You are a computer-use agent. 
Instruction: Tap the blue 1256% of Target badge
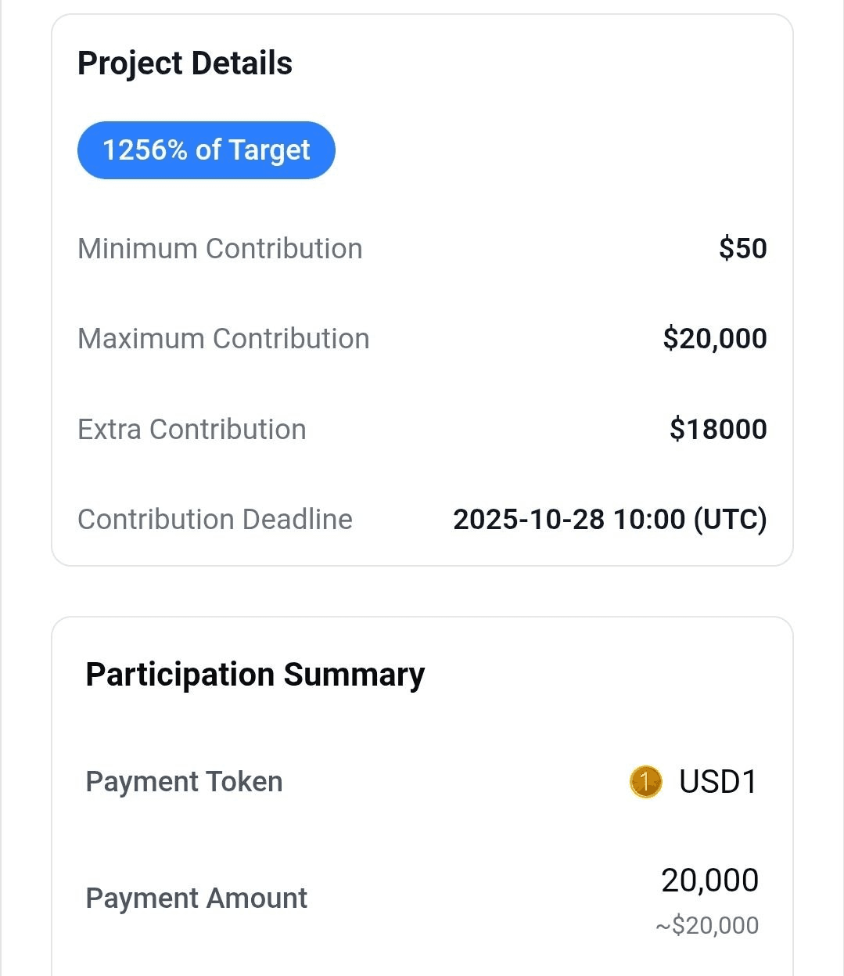[206, 150]
